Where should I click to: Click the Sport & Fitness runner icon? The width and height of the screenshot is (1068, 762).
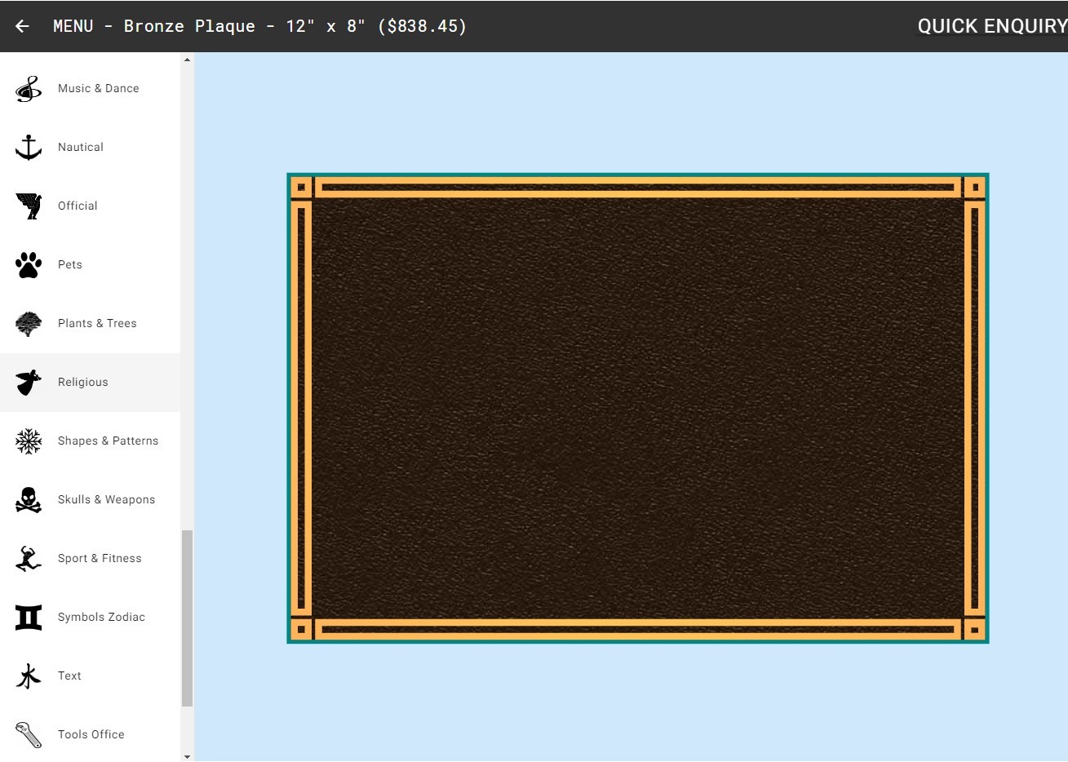[x=29, y=559]
